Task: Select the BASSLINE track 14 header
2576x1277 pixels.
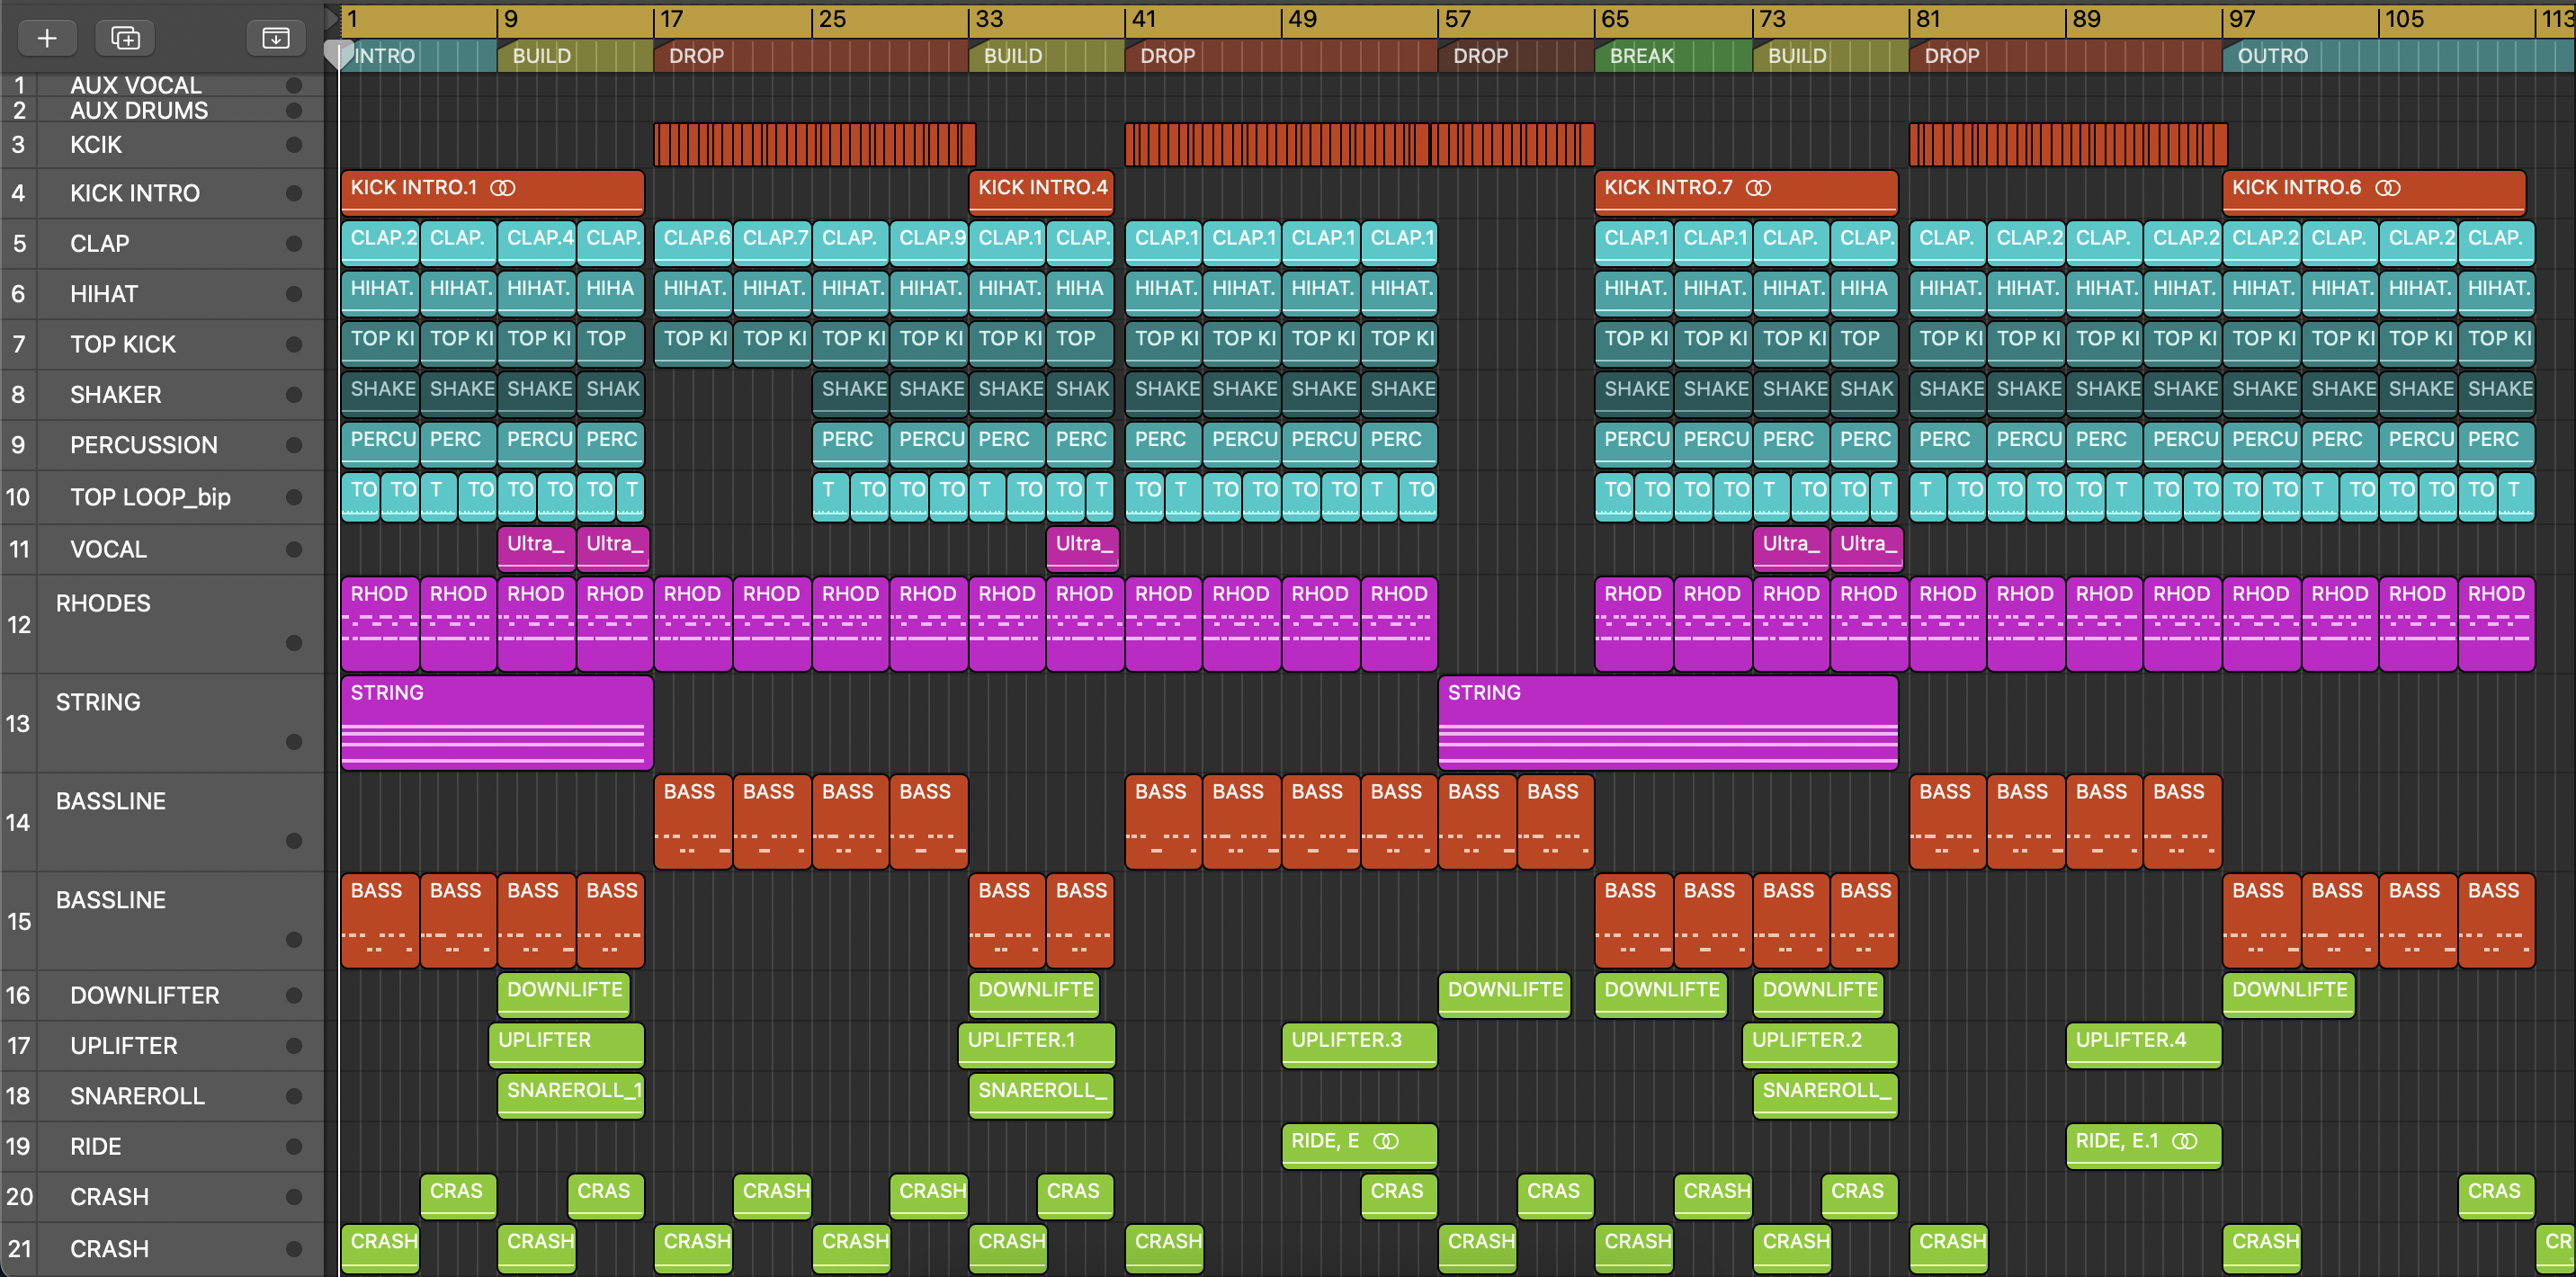Action: click(162, 822)
